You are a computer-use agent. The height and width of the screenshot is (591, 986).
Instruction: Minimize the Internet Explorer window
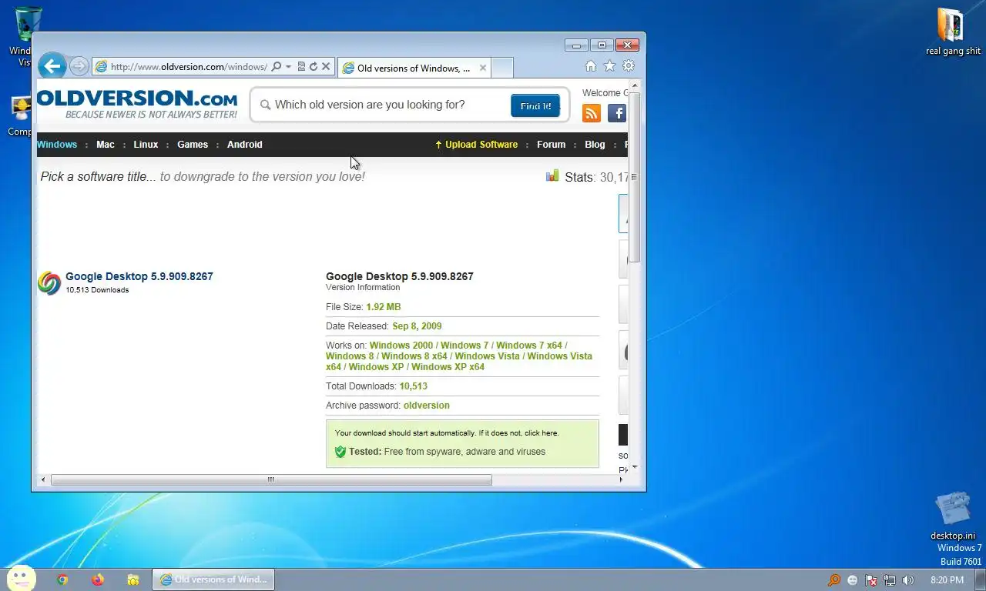pyautogui.click(x=576, y=45)
